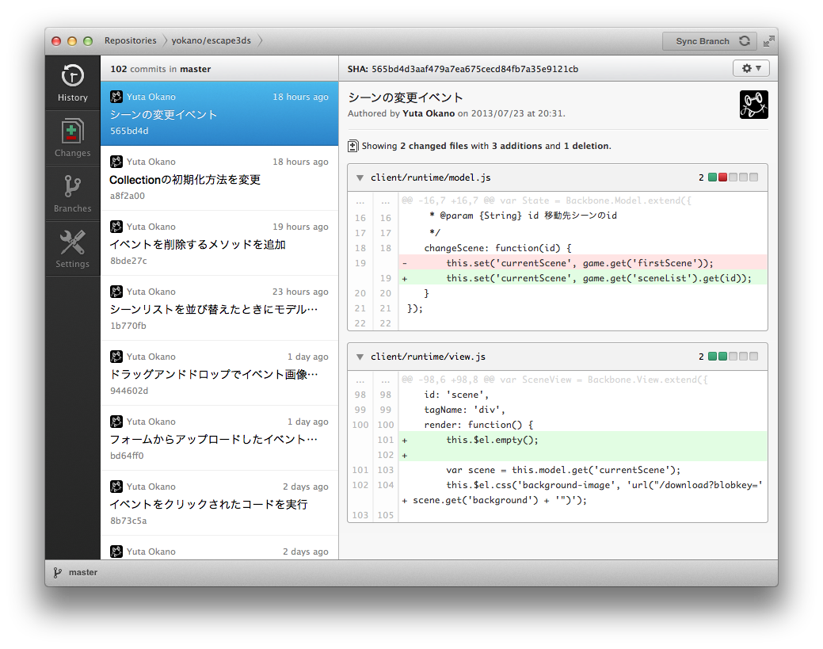Click the master branch label at bottom
This screenshot has height=649, width=823.
point(82,572)
